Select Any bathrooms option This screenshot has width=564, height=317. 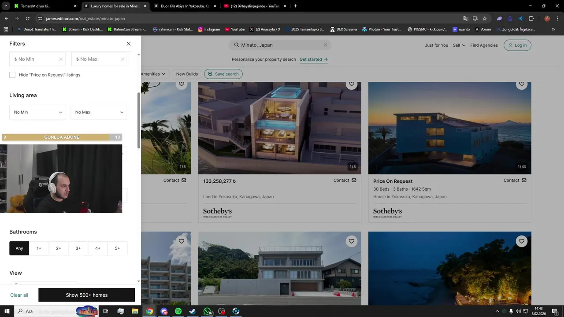point(19,248)
